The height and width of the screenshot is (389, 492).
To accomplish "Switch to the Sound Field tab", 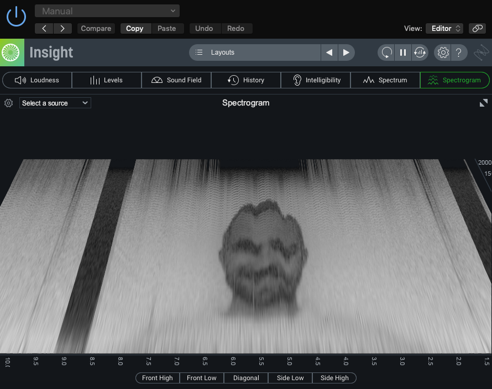I will (176, 80).
